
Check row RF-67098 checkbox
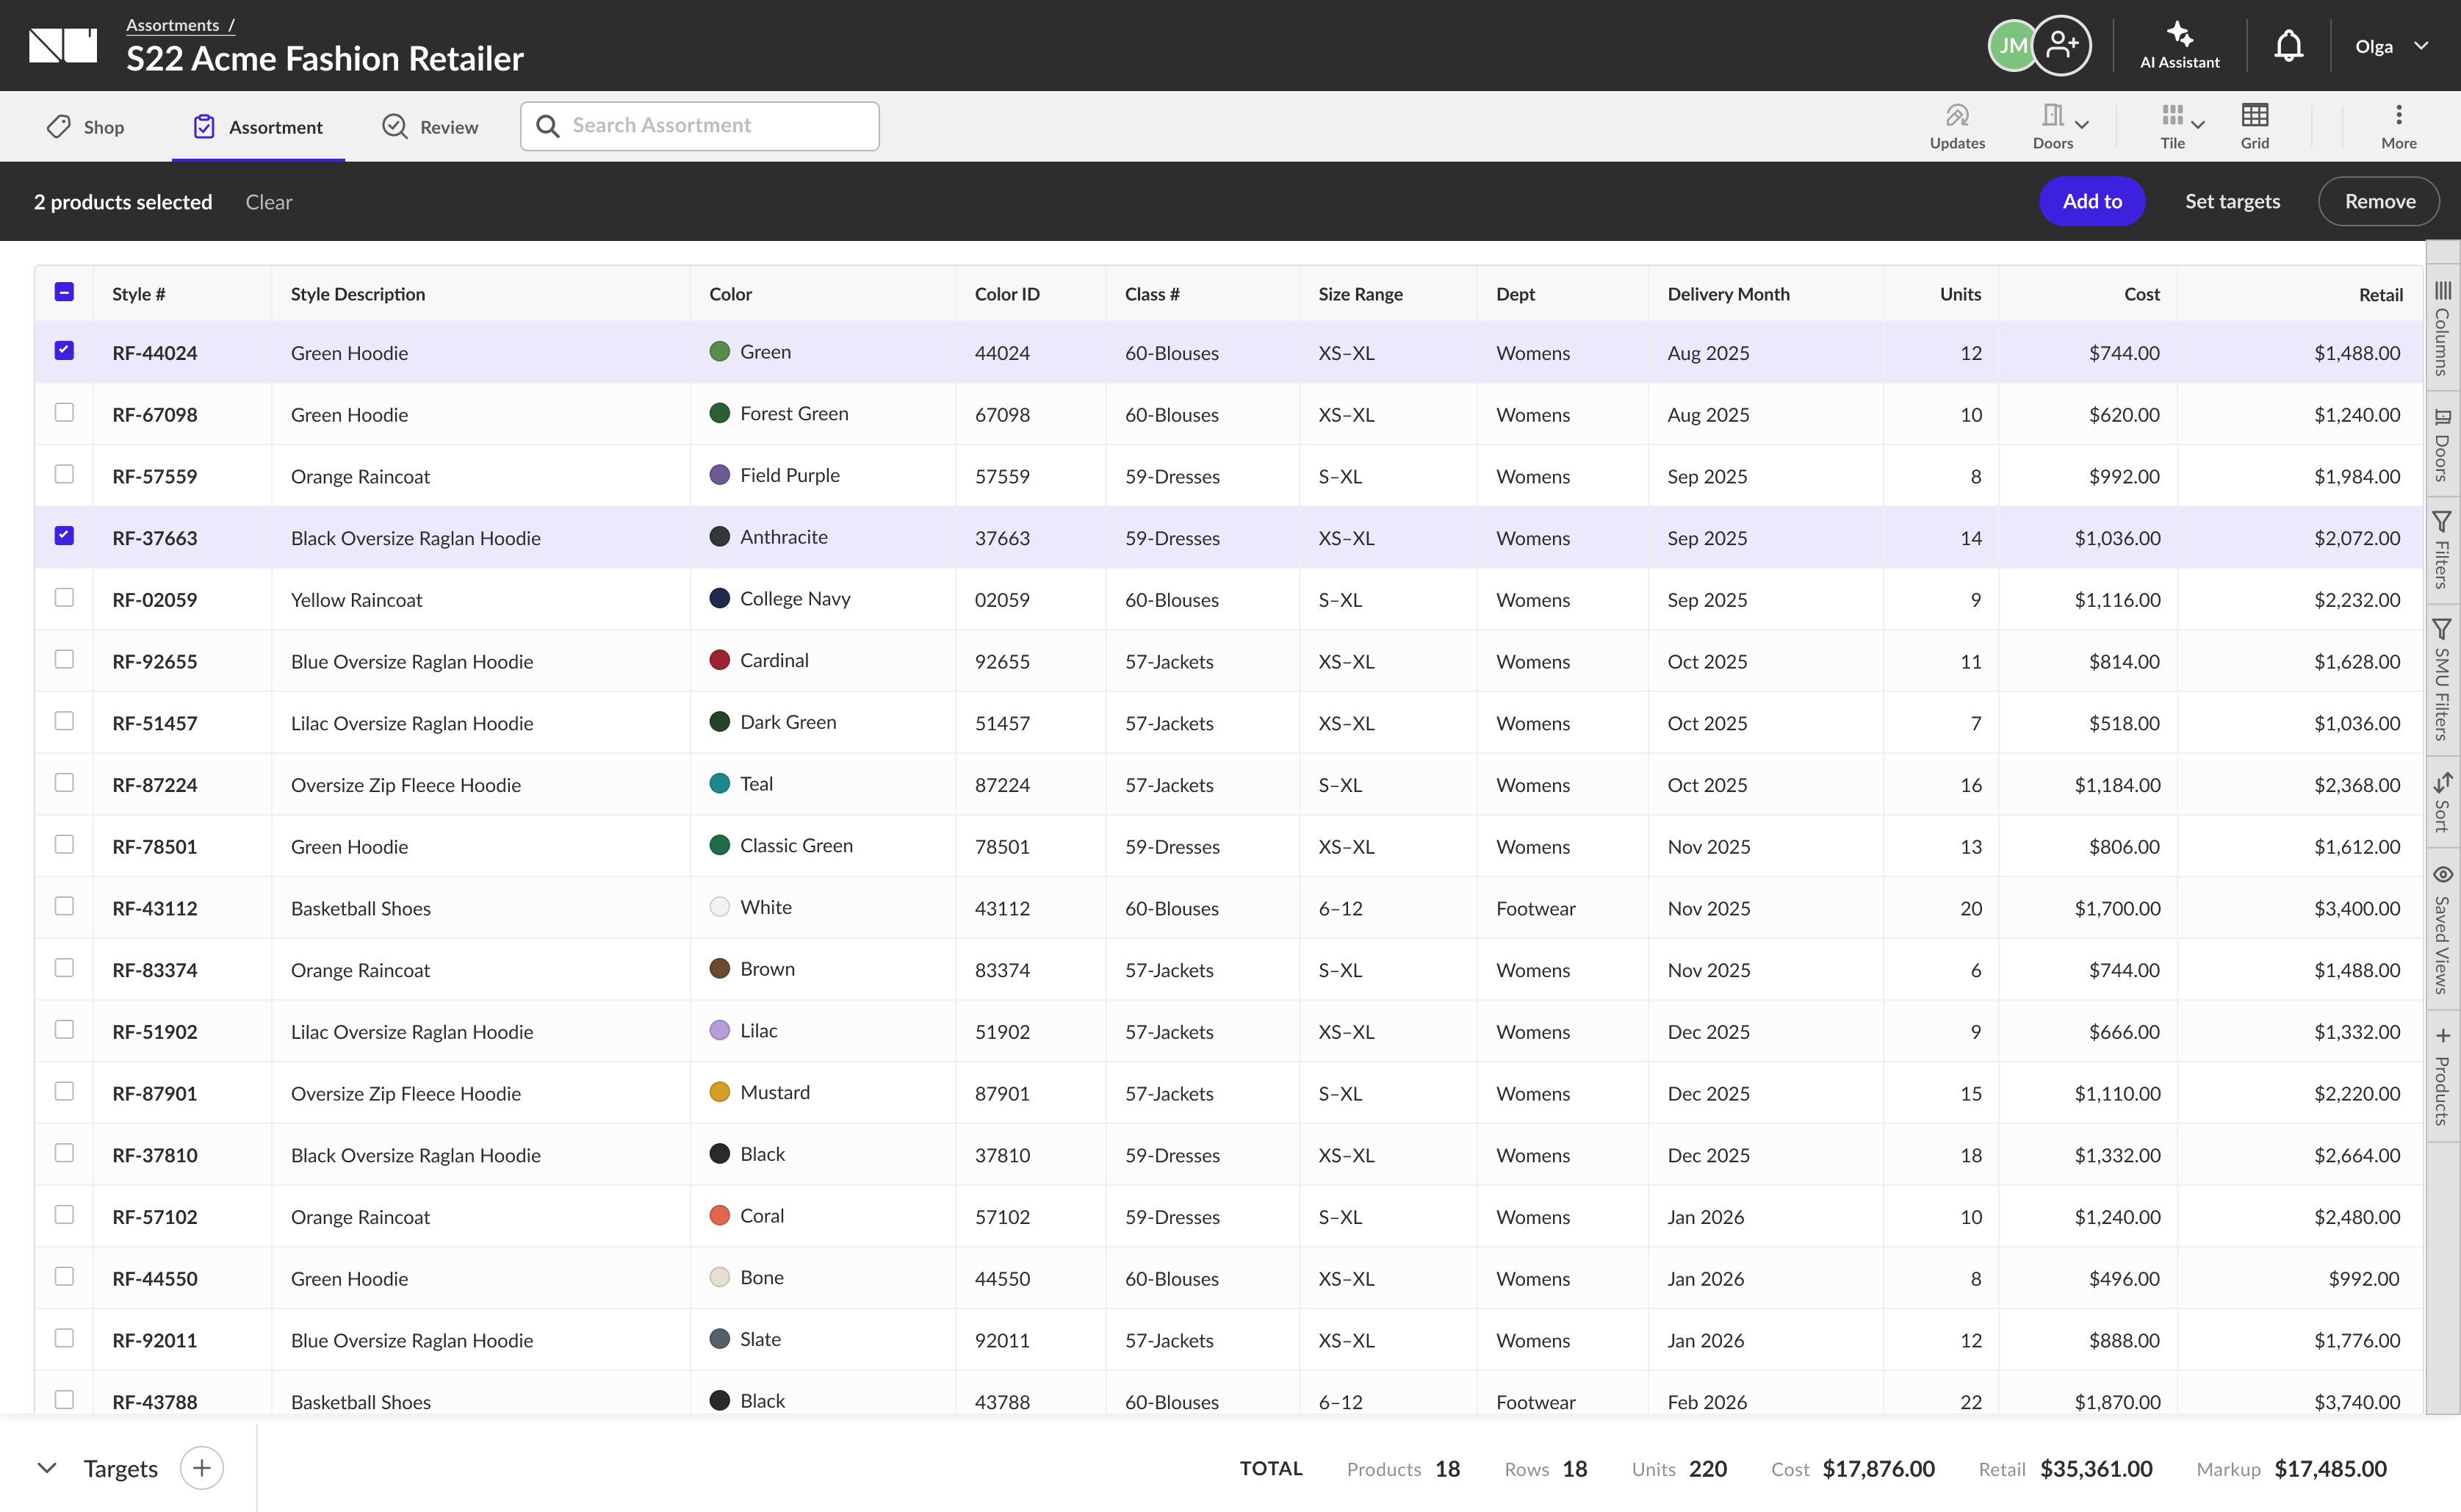(x=64, y=412)
